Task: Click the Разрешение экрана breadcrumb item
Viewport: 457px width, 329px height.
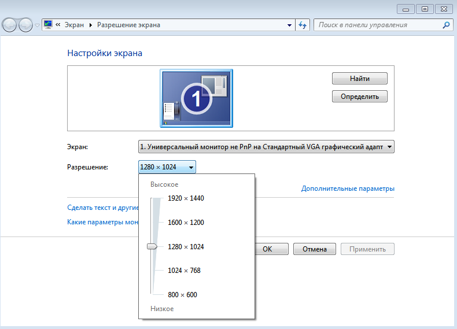Action: [x=128, y=25]
